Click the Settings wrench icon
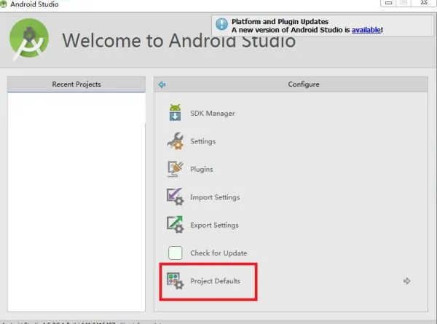The height and width of the screenshot is (324, 437). (x=176, y=141)
